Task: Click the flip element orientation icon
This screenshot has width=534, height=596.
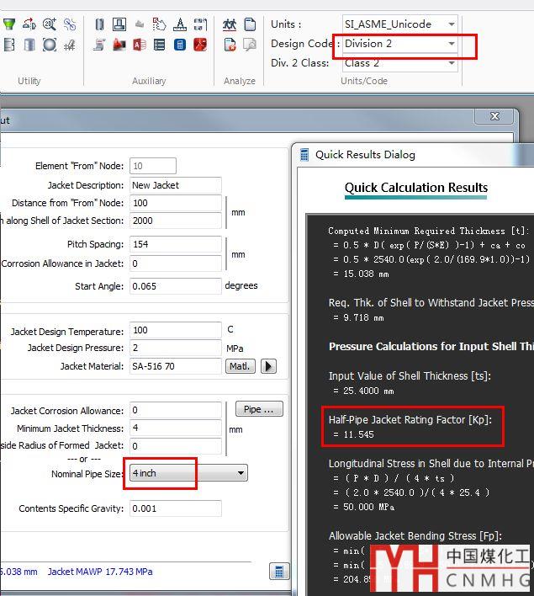Action: (x=29, y=24)
